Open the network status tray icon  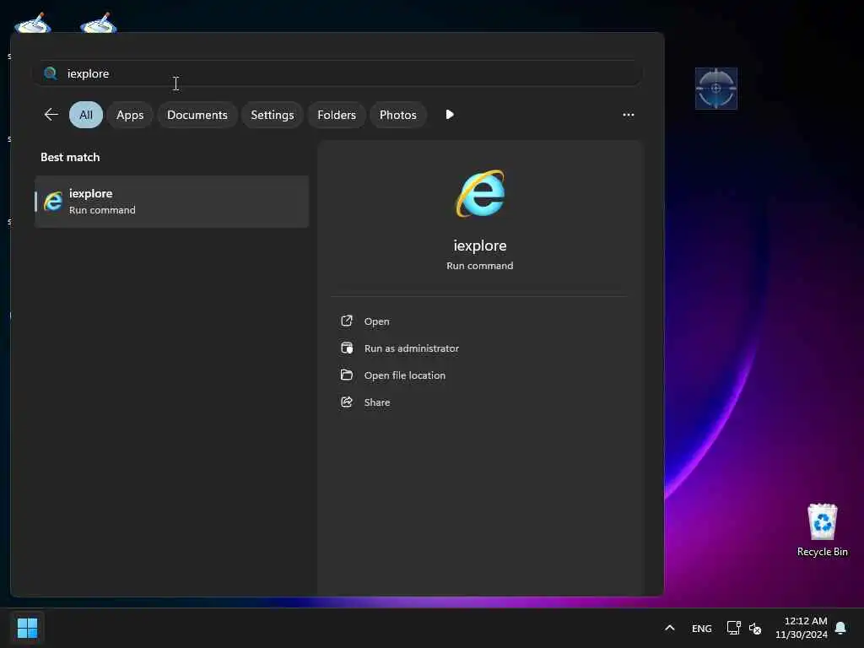coord(733,628)
